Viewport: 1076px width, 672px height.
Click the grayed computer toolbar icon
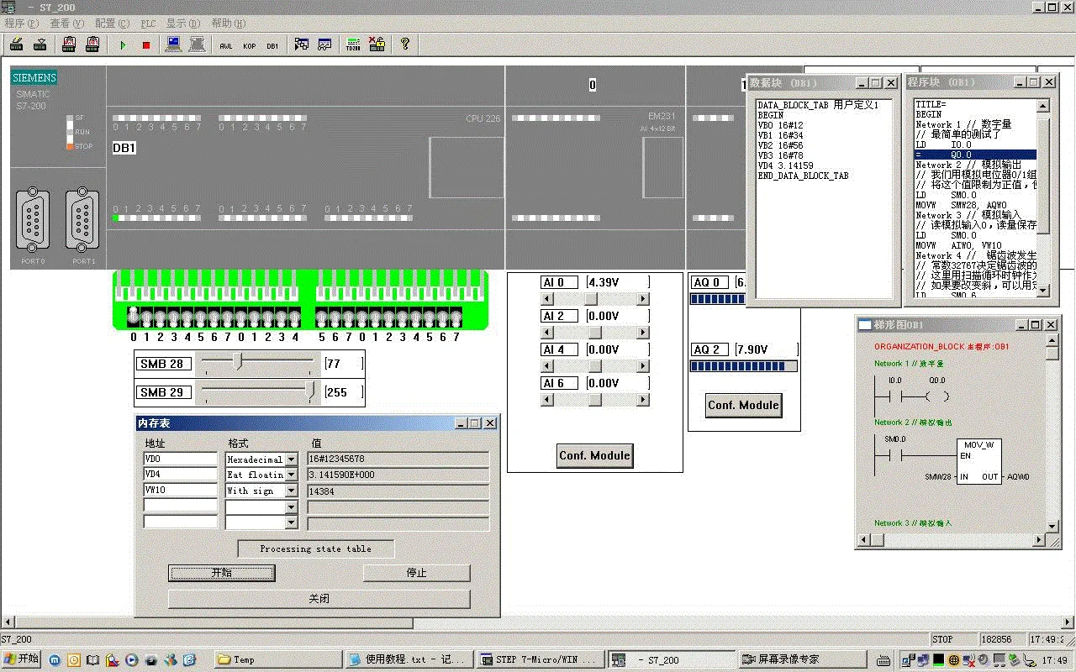point(197,45)
